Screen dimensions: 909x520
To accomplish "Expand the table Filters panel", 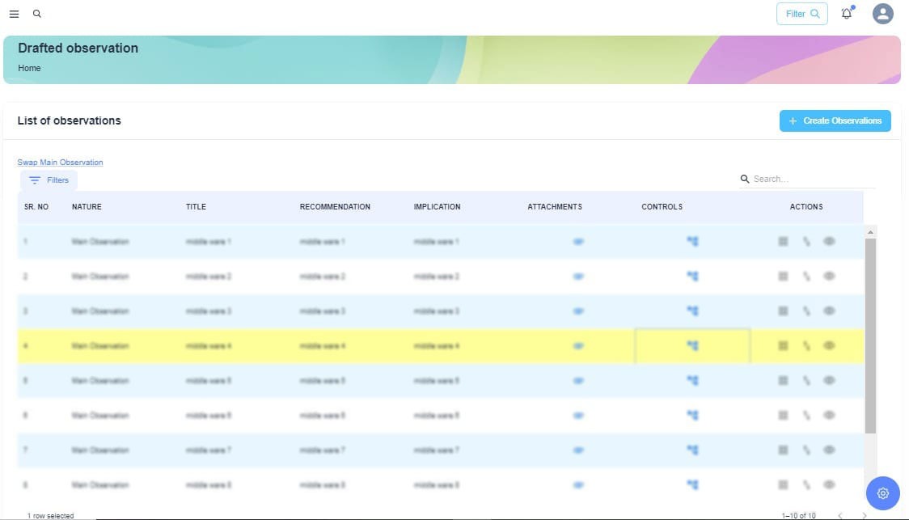I will click(49, 180).
